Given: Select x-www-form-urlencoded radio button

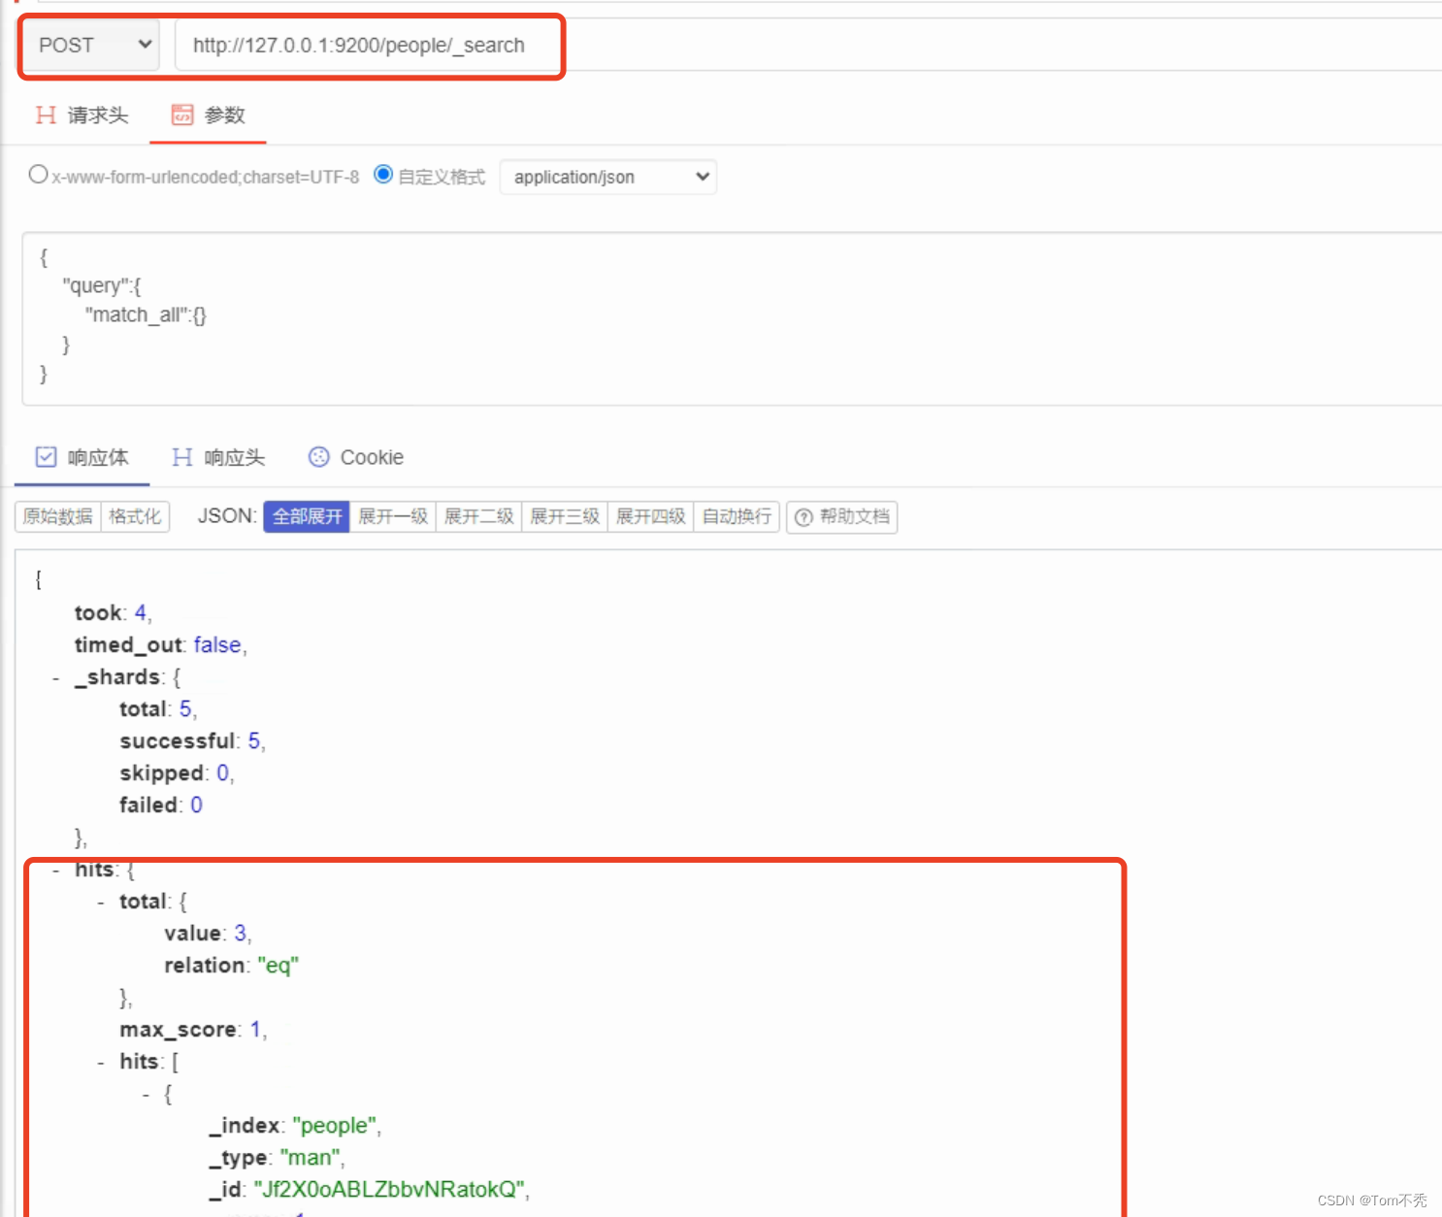Looking at the screenshot, I should (x=38, y=175).
